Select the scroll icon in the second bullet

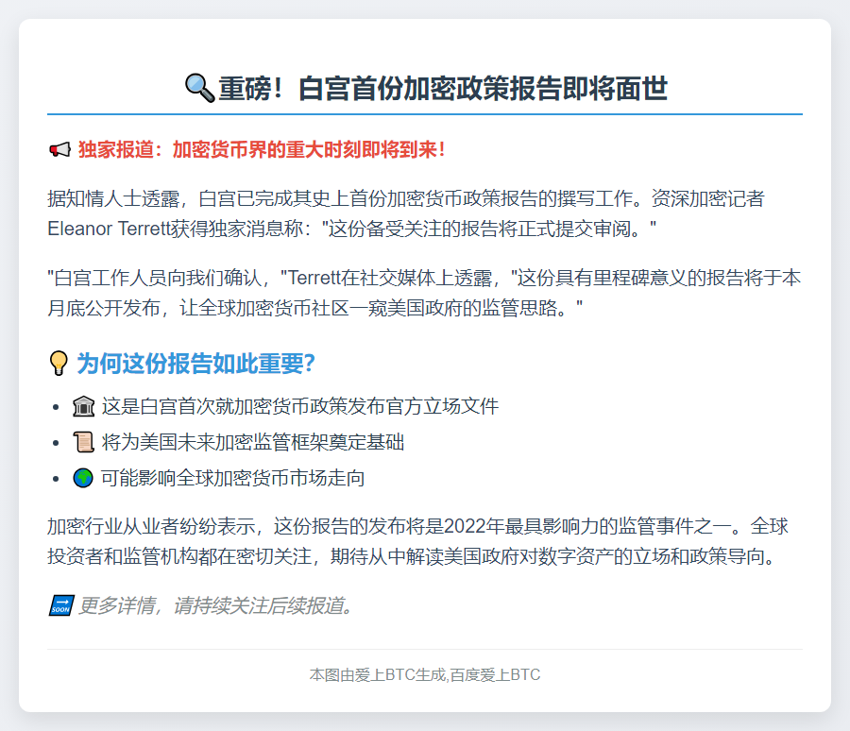point(85,441)
